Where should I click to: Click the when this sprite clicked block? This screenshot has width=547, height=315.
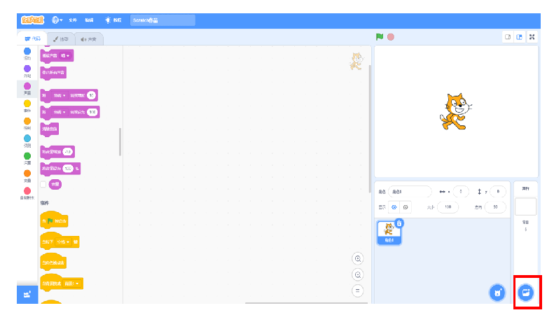point(53,262)
